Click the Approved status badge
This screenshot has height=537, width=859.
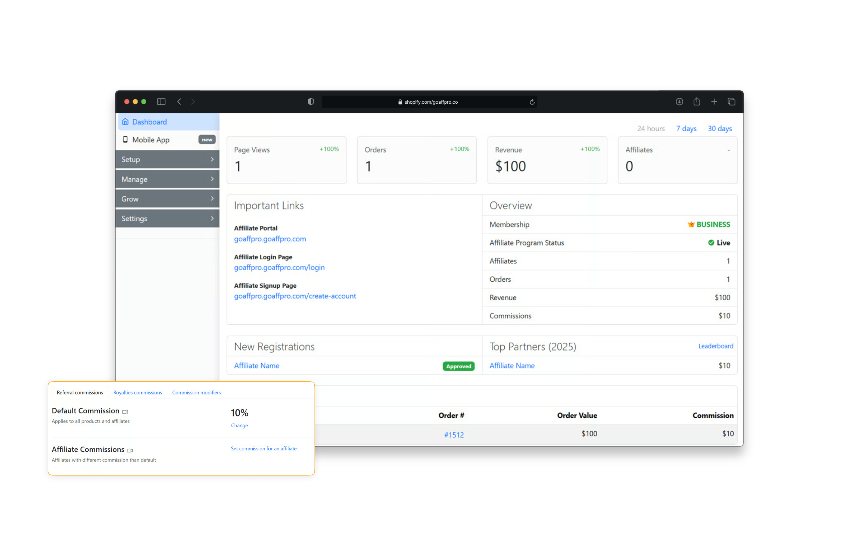[458, 366]
